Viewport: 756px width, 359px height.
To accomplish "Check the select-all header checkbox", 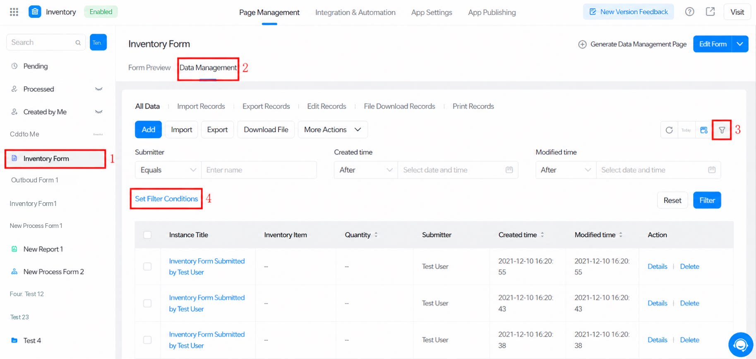I will tap(147, 235).
